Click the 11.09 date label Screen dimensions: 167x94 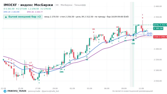click(141, 89)
